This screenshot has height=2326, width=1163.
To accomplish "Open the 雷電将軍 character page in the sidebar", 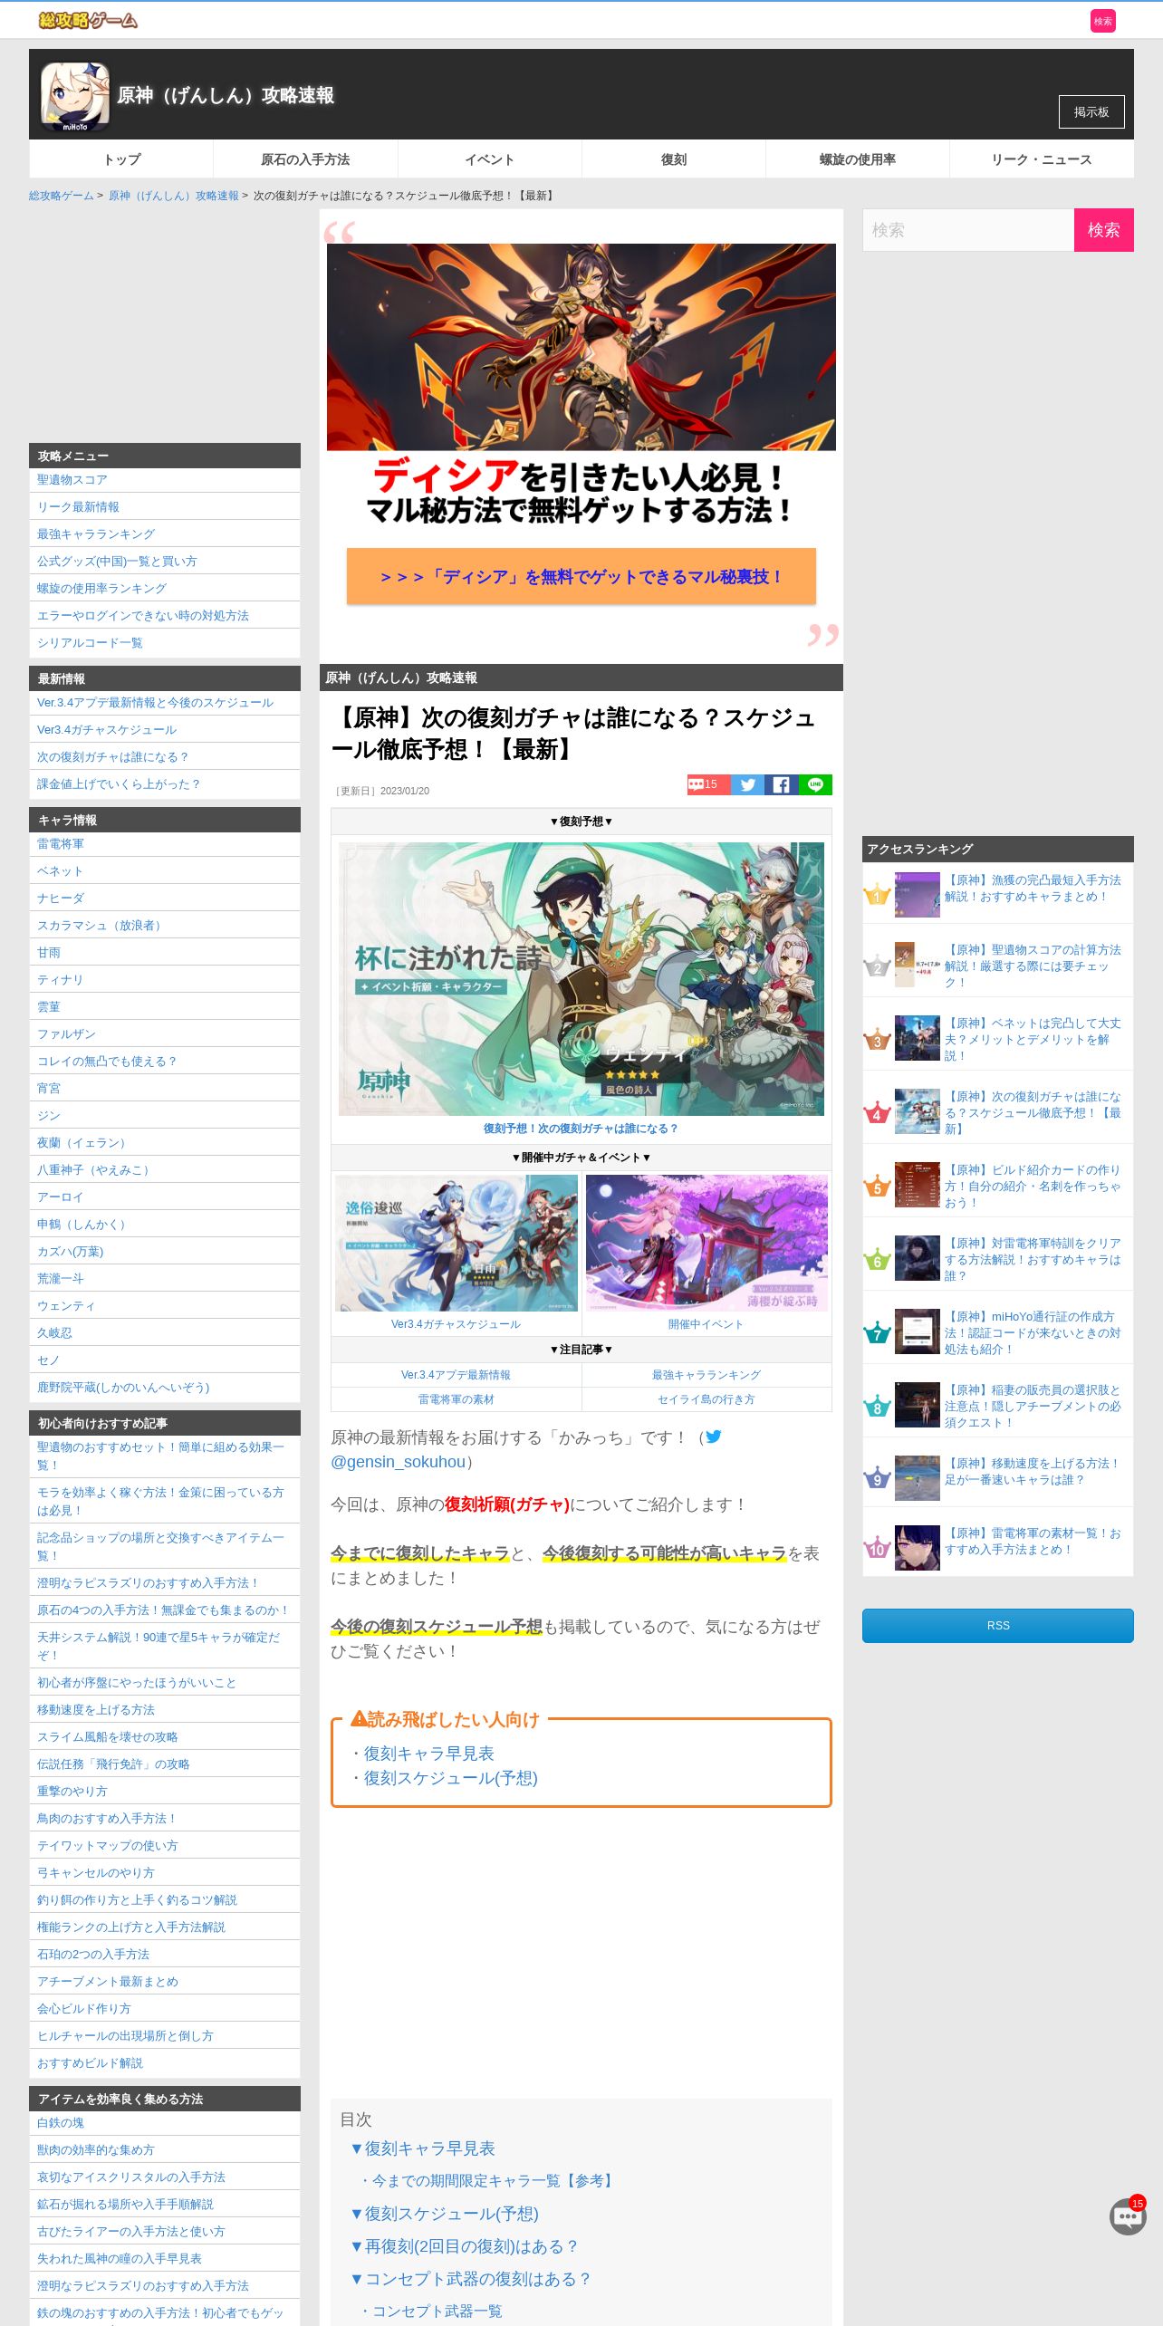I will point(61,844).
